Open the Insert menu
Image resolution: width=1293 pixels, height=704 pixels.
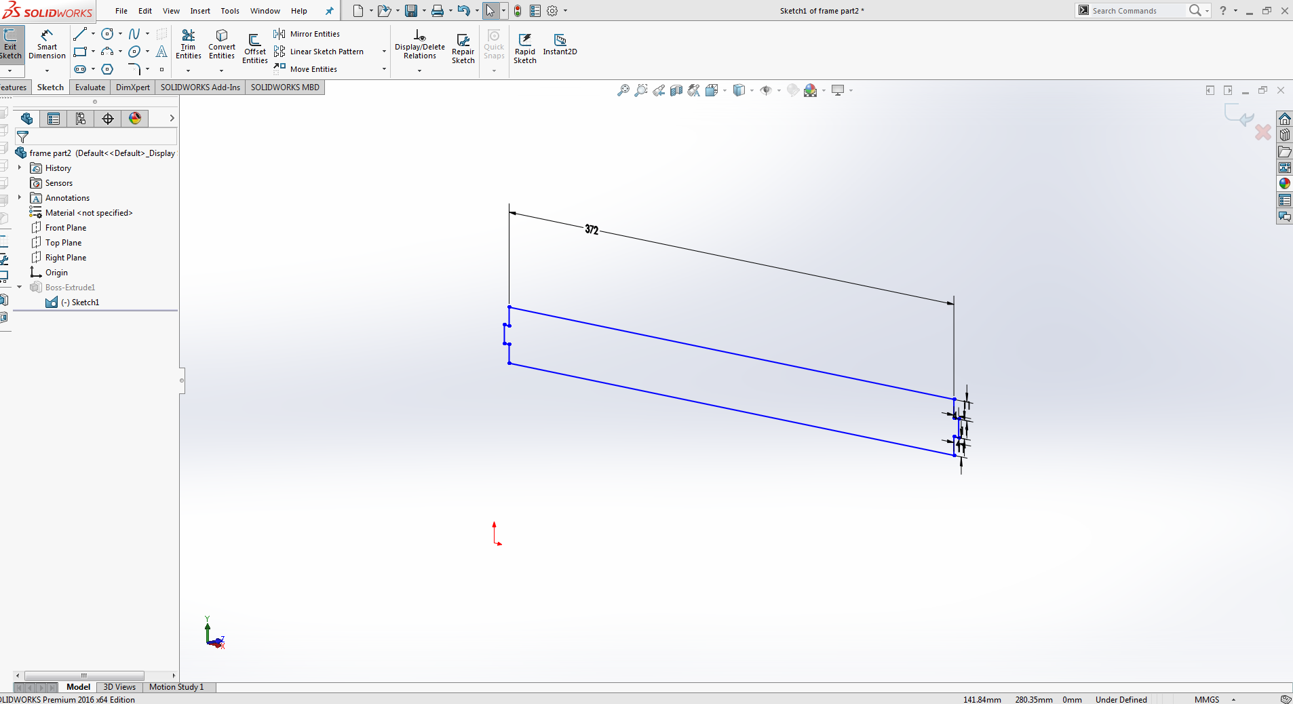pos(200,11)
